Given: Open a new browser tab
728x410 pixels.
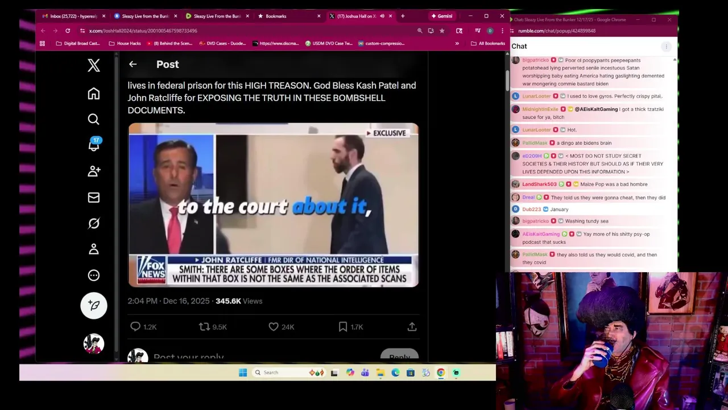Looking at the screenshot, I should coord(403,16).
